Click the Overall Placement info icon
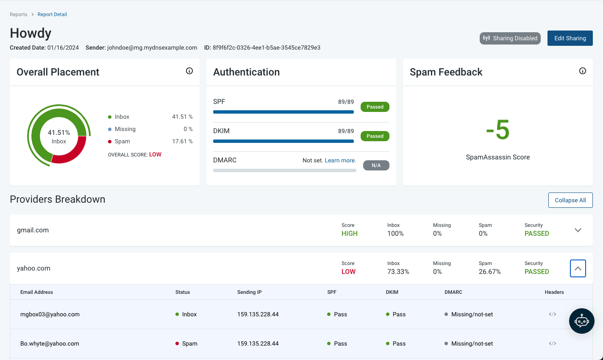 coord(189,71)
